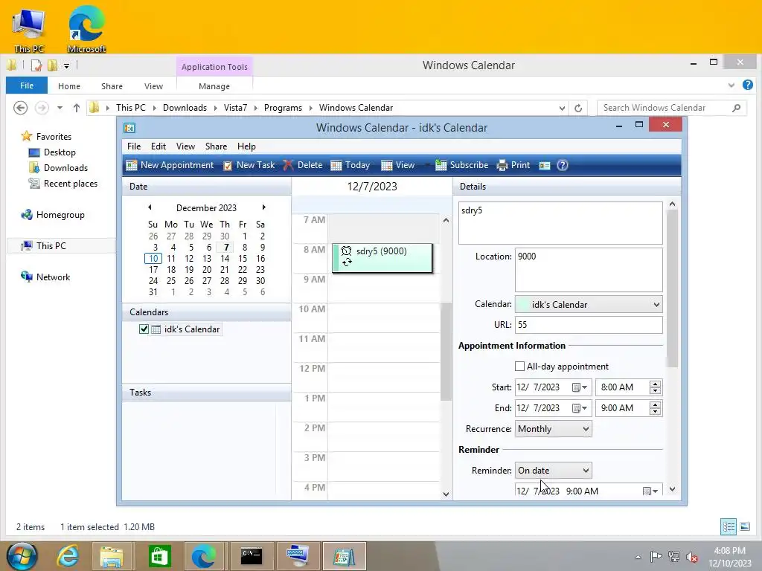Select December 14 in mini calendar
This screenshot has width=762, height=571.
point(225,258)
